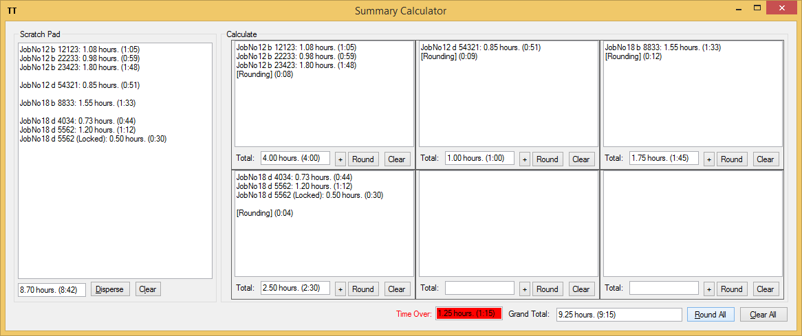
Task: Round the panel totaling 4.00 hours
Action: 362,159
